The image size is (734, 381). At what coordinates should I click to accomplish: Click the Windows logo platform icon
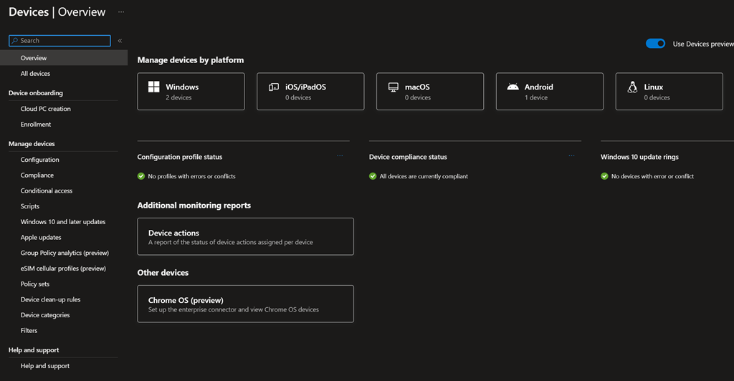pos(153,87)
